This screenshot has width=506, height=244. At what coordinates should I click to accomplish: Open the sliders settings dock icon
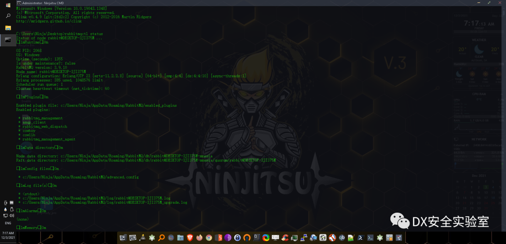click(x=399, y=238)
